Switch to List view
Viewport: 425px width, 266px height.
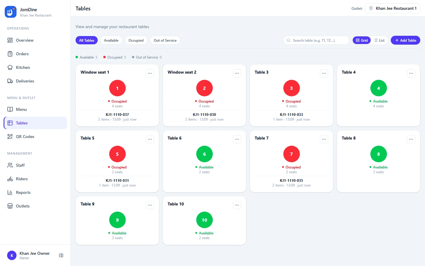pos(379,40)
